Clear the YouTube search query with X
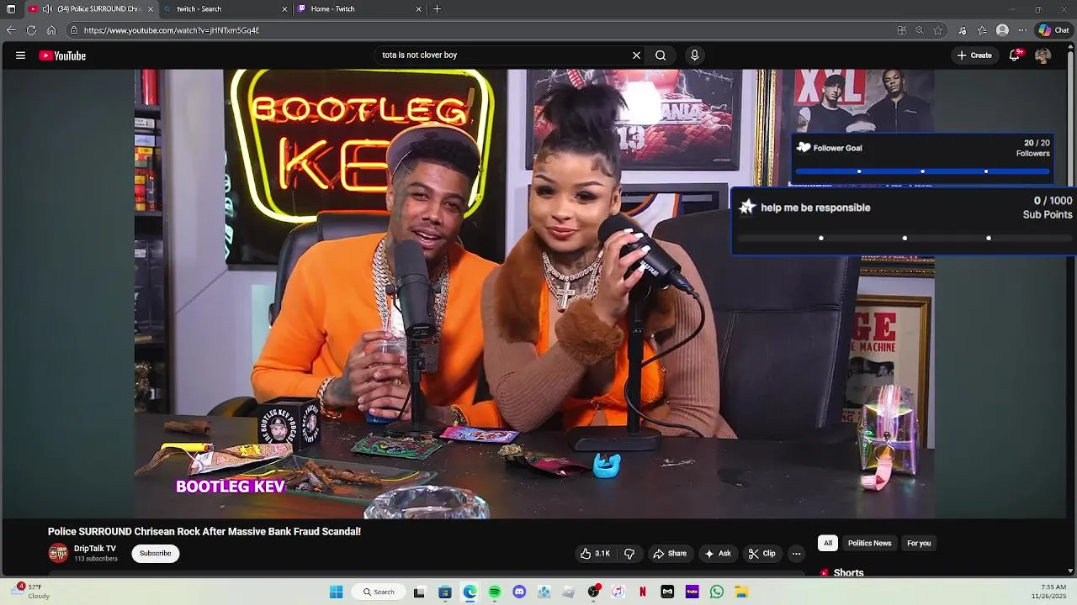The width and height of the screenshot is (1077, 605). (x=636, y=55)
